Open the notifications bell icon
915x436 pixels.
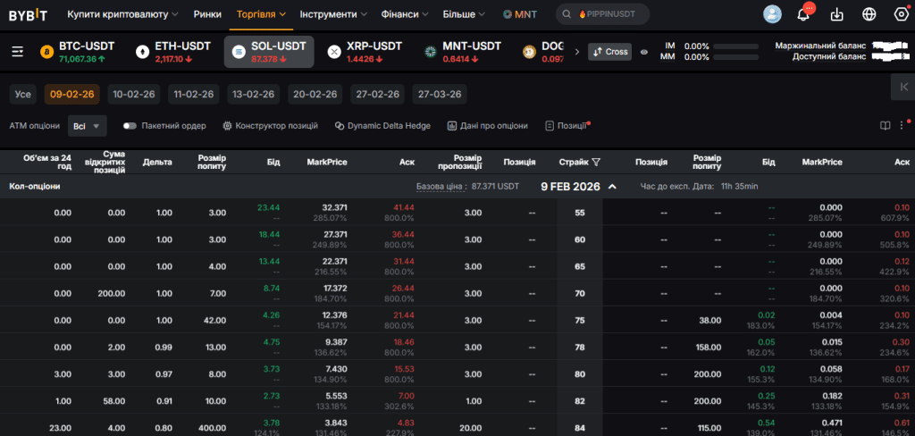[x=803, y=14]
